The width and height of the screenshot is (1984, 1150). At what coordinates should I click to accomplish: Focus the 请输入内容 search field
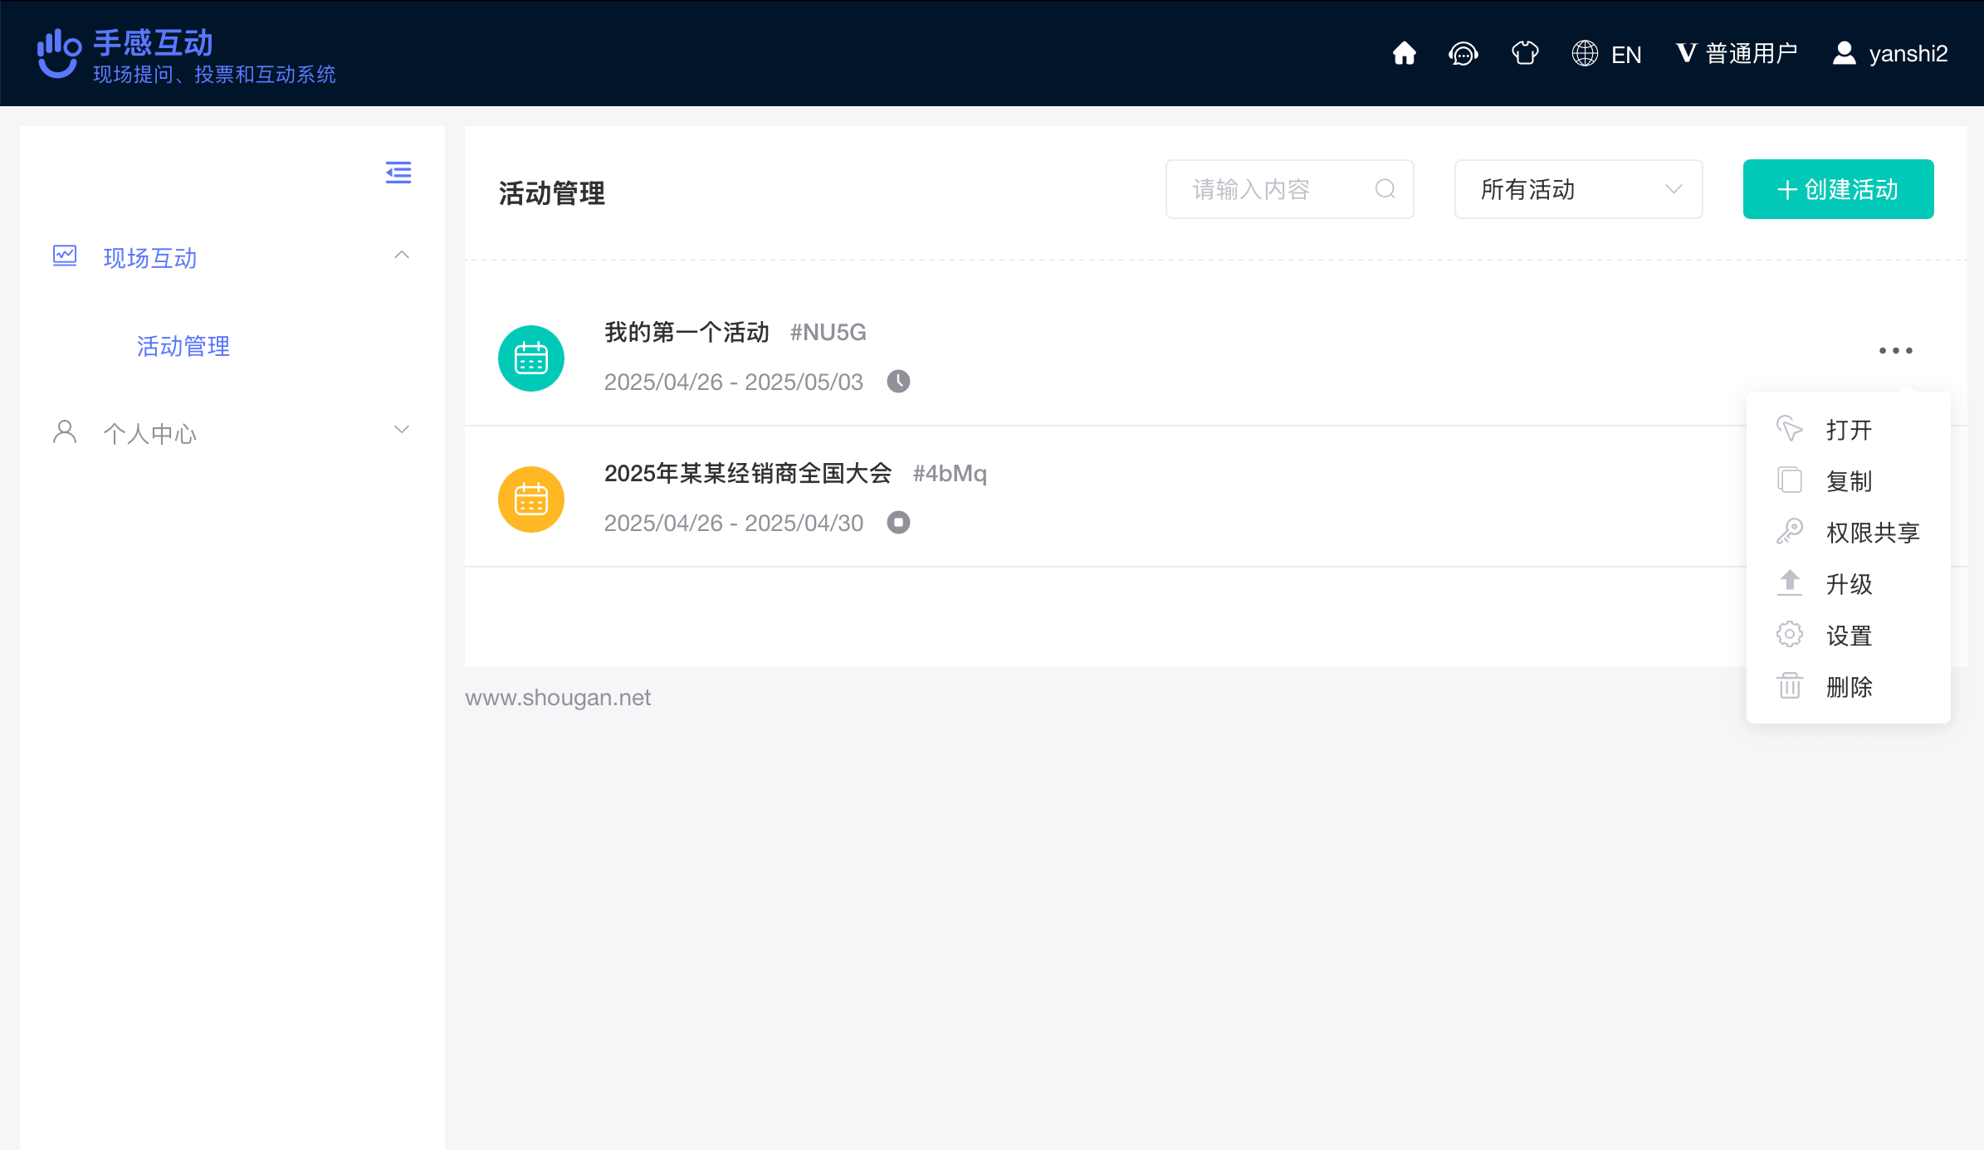pos(1289,189)
